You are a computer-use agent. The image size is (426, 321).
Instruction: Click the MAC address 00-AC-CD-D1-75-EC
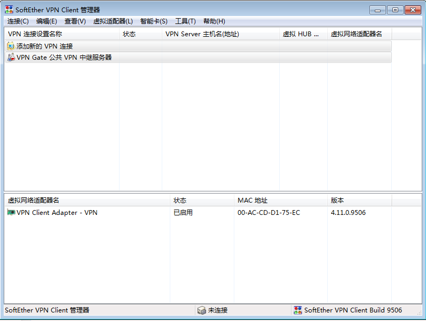click(x=269, y=212)
